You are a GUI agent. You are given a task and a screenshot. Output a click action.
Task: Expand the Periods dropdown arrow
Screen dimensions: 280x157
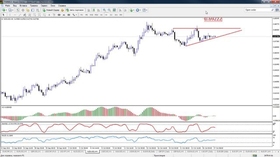coord(140,10)
